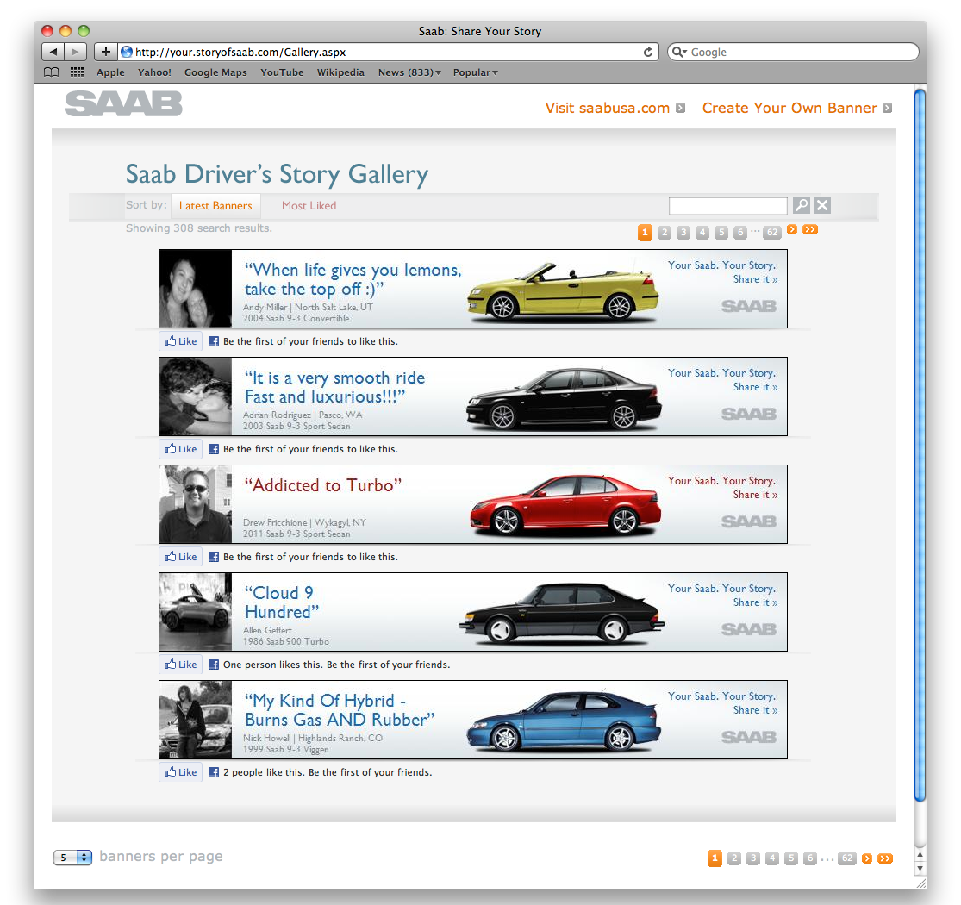Sort gallery by Most Liked

[309, 206]
